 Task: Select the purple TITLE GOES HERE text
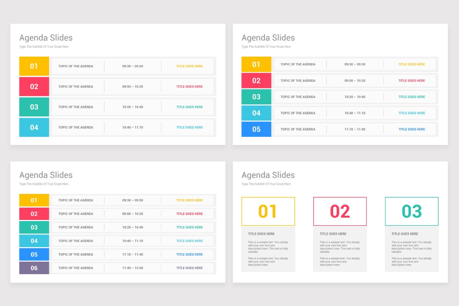(189, 268)
